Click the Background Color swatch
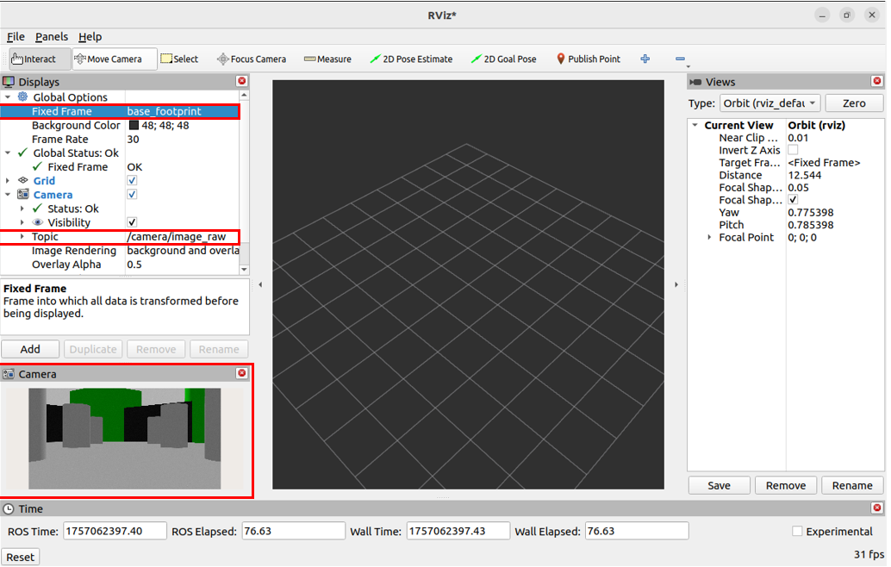891x567 pixels. tap(134, 125)
